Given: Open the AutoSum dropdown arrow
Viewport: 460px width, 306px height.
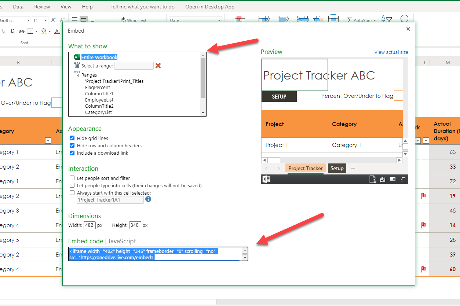Looking at the screenshot, I should 375,21.
